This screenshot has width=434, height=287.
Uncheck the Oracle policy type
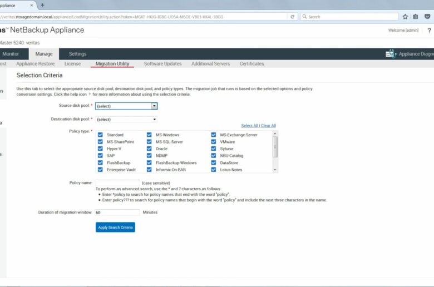pos(149,149)
